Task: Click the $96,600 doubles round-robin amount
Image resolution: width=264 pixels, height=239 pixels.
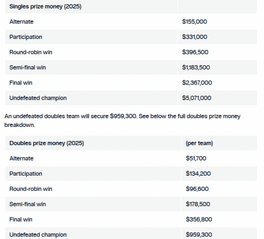Action: point(197,189)
